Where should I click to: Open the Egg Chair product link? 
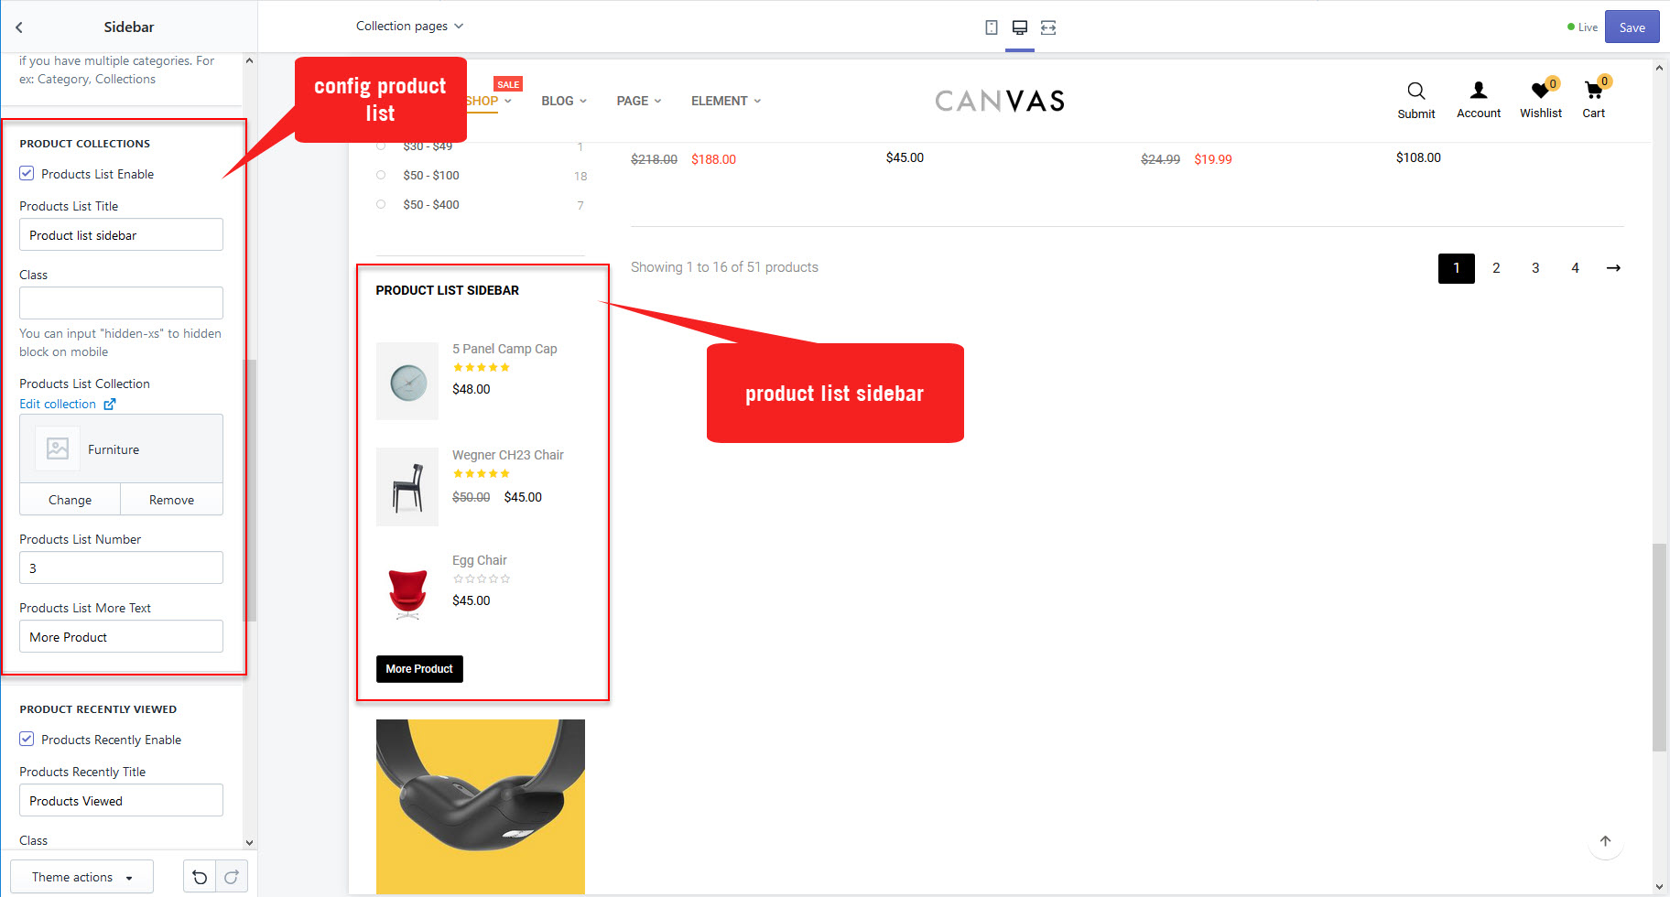(x=480, y=560)
